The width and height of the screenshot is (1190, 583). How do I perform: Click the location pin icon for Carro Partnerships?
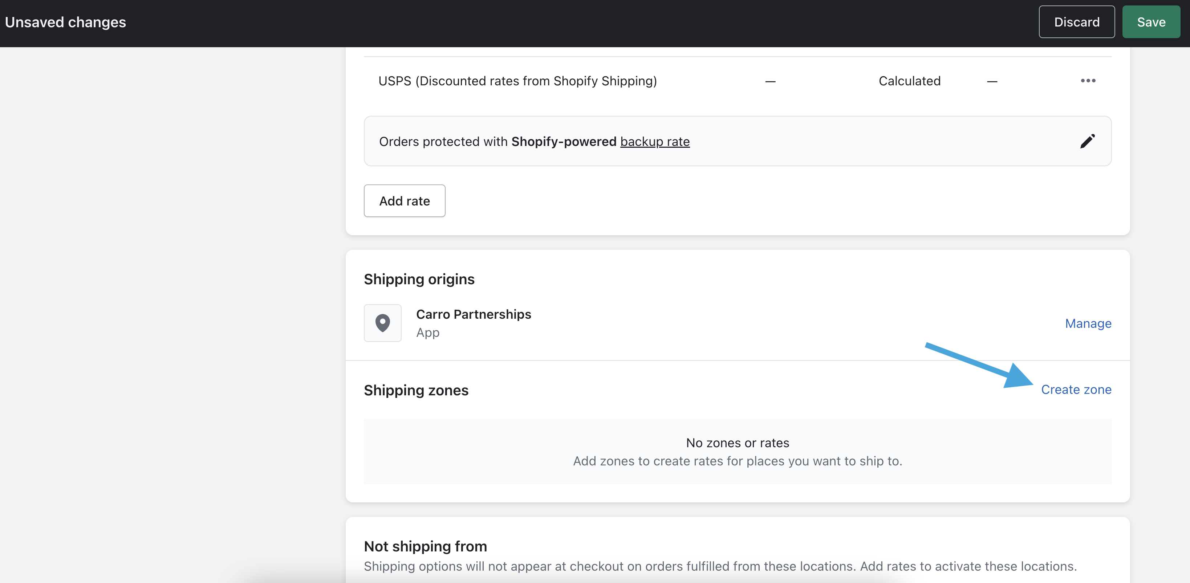click(x=382, y=323)
